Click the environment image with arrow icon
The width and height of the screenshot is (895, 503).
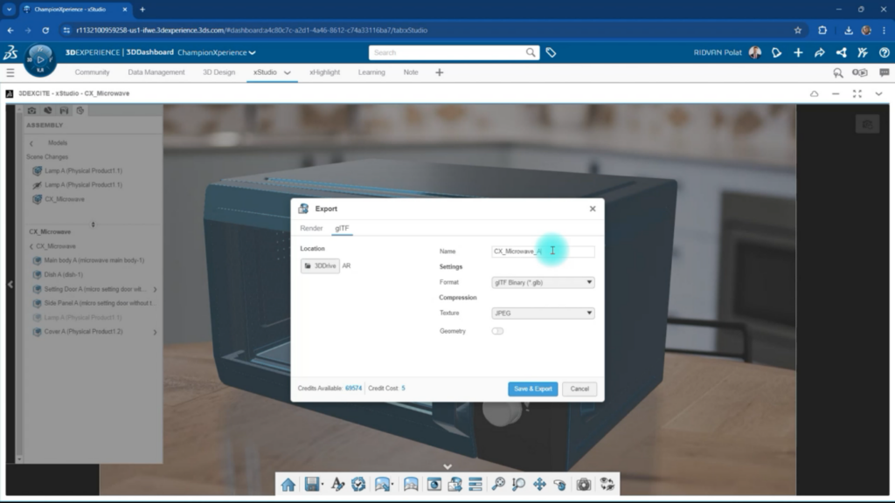(x=383, y=485)
